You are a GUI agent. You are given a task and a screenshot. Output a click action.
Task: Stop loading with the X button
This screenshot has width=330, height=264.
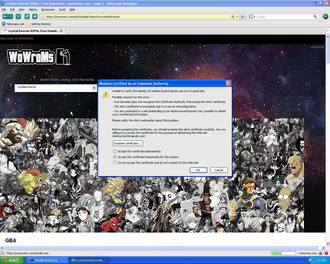coord(18,16)
